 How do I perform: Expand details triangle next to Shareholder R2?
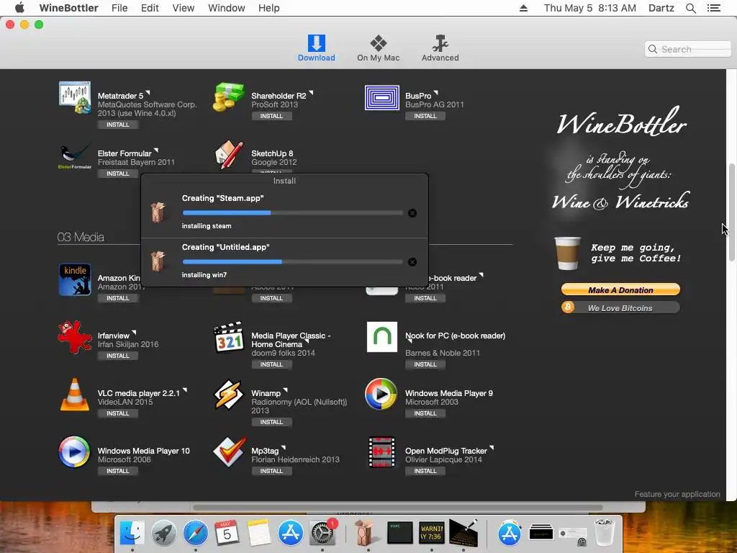tap(311, 93)
